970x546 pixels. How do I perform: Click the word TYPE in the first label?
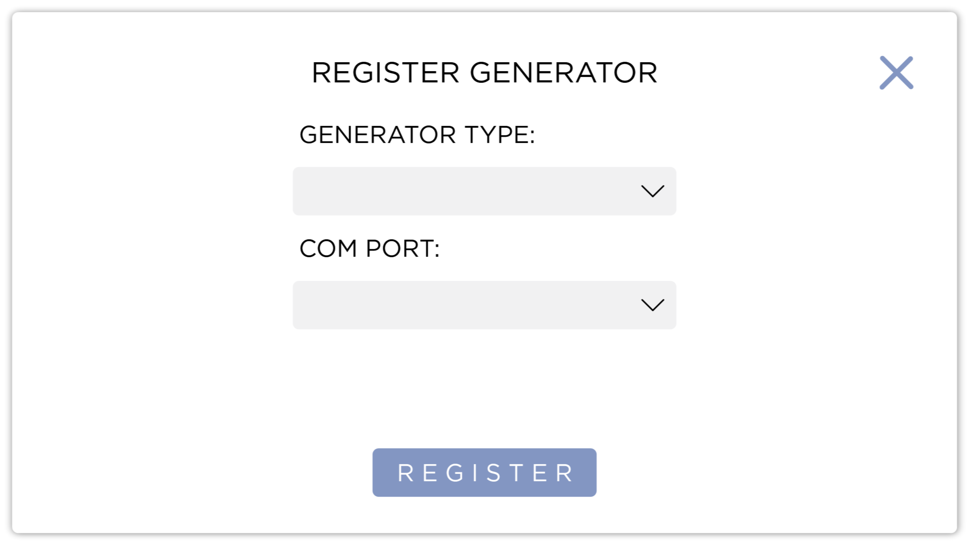pos(500,135)
